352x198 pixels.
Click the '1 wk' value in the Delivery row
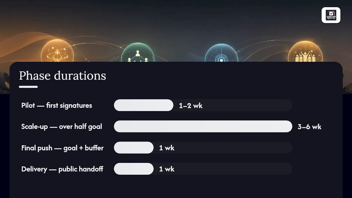pyautogui.click(x=167, y=169)
